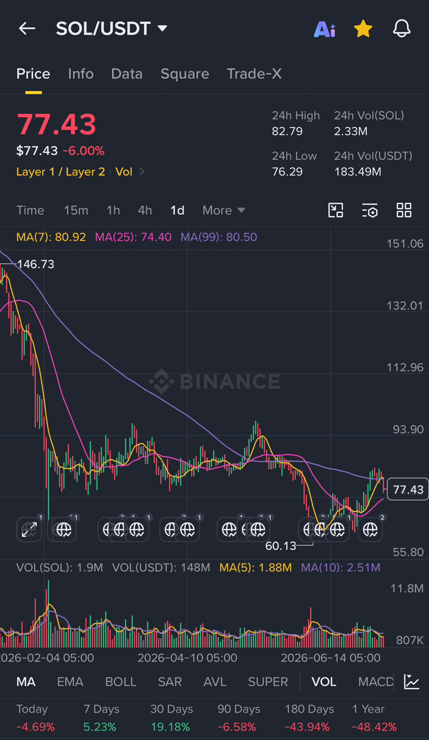Open the AI assistant icon
Screen dimensions: 429x740
[x=325, y=29]
